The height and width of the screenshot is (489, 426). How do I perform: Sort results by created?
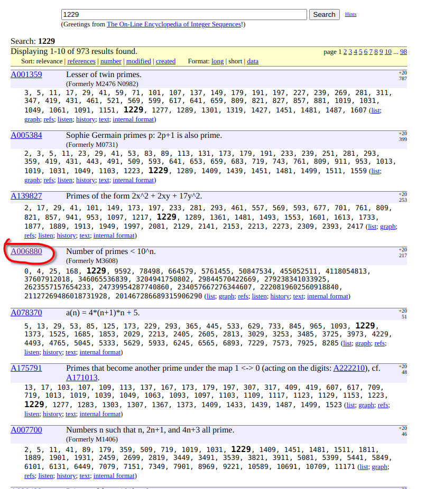[x=165, y=61]
